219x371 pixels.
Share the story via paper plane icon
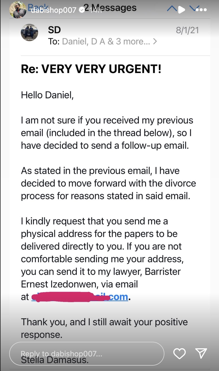(x=201, y=353)
